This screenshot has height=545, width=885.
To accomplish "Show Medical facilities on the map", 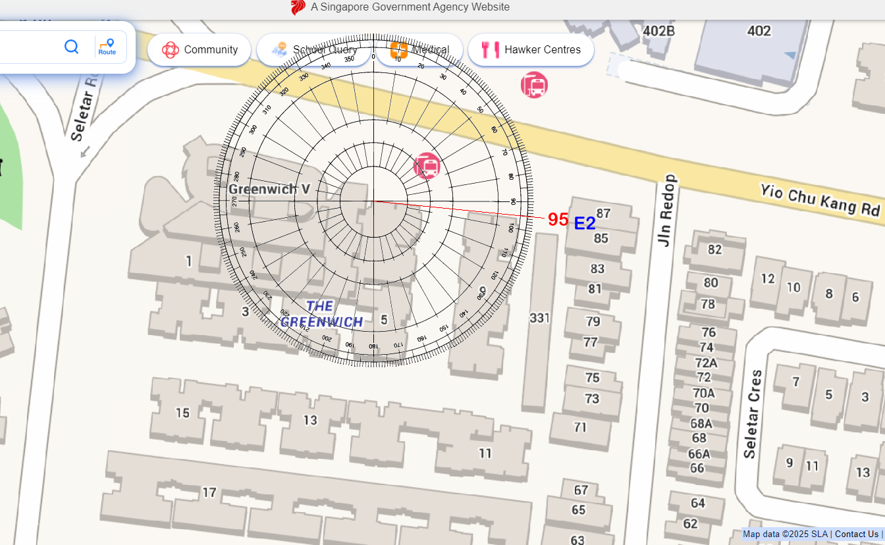I will [419, 50].
